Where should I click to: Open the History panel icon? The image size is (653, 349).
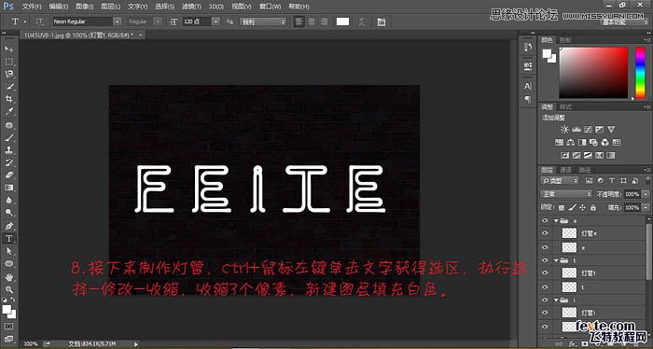pos(528,47)
